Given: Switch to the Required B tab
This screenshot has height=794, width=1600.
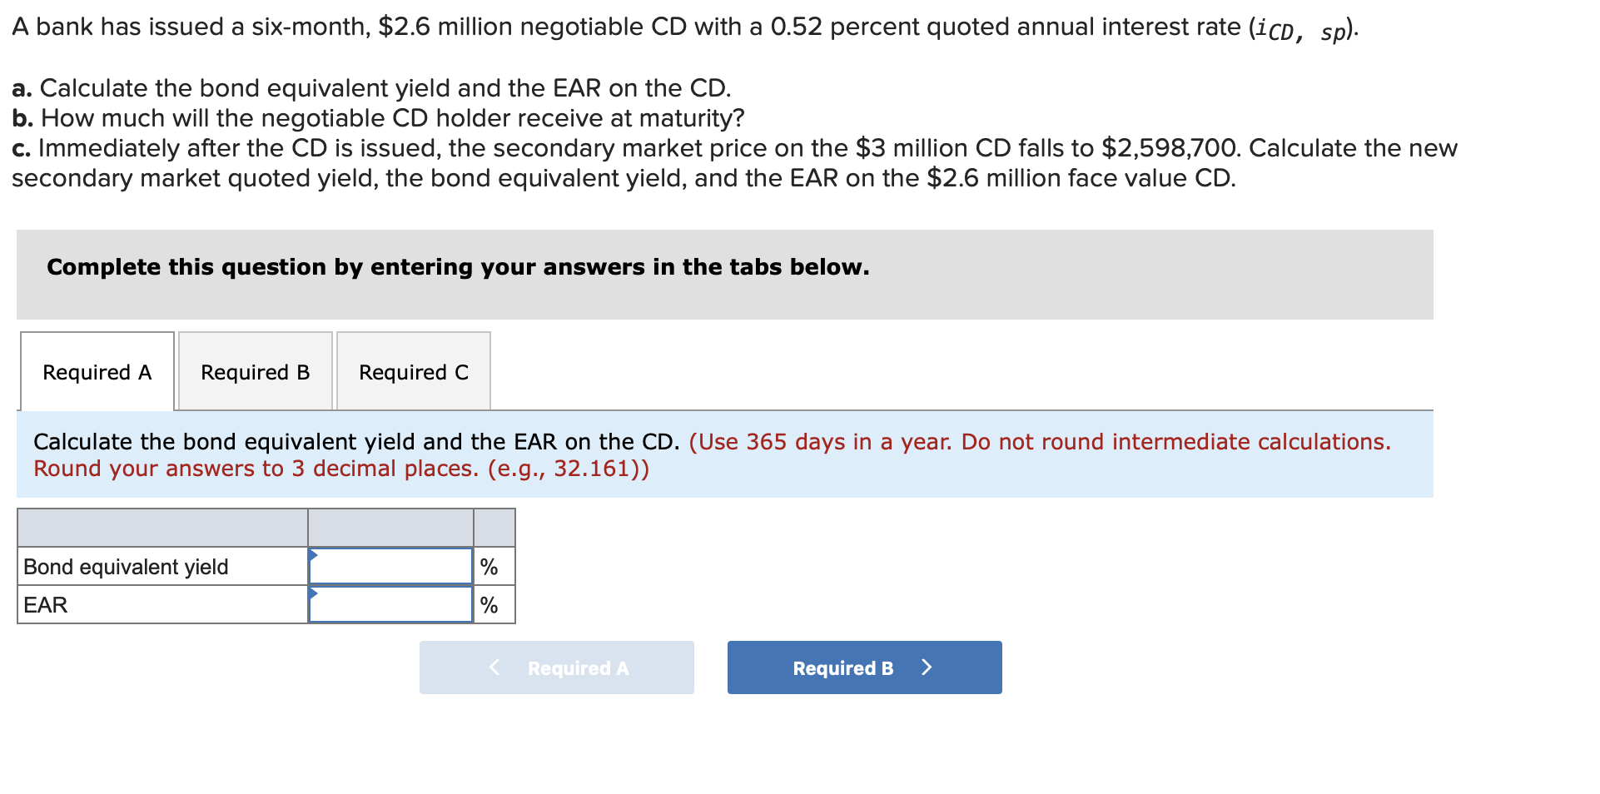Looking at the screenshot, I should (x=255, y=371).
